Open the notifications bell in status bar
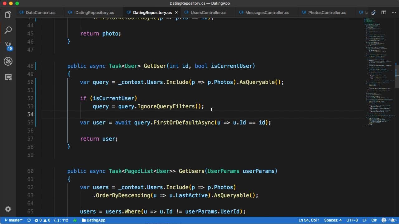The width and height of the screenshot is (399, 224). (392, 220)
